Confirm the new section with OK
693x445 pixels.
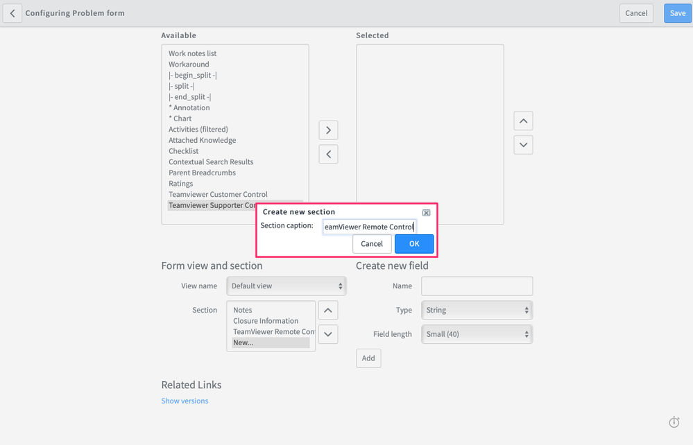pos(414,244)
